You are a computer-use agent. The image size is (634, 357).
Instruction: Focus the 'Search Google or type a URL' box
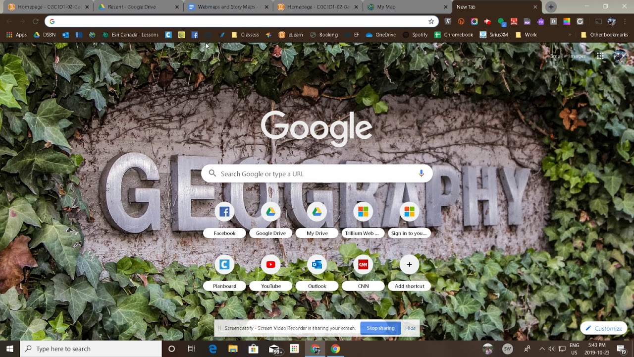[317, 174]
